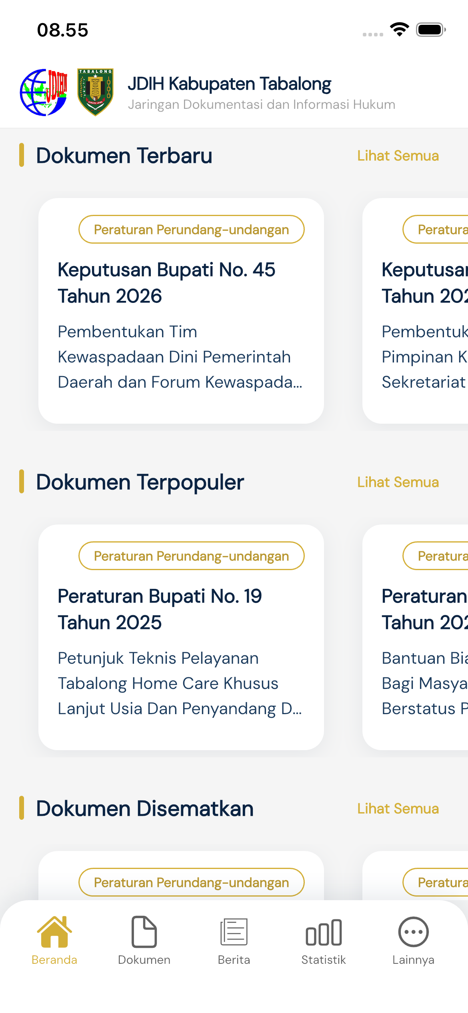Tap category tag on Keputusan Bupati No. 45 card
The height and width of the screenshot is (1013, 468).
192,229
